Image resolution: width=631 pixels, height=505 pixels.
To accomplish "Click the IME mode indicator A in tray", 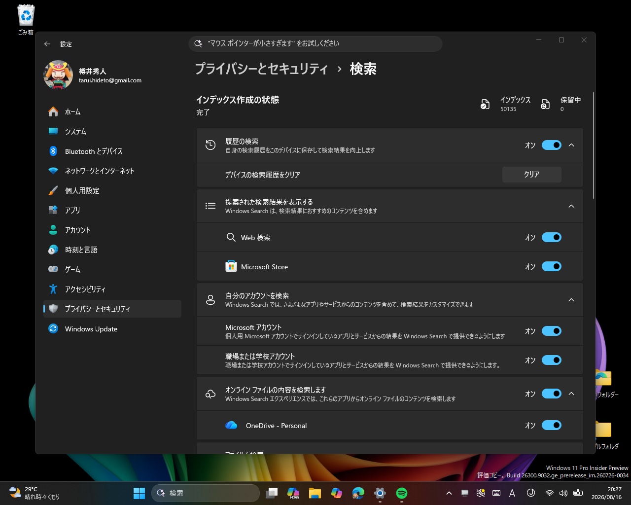I will pyautogui.click(x=512, y=493).
